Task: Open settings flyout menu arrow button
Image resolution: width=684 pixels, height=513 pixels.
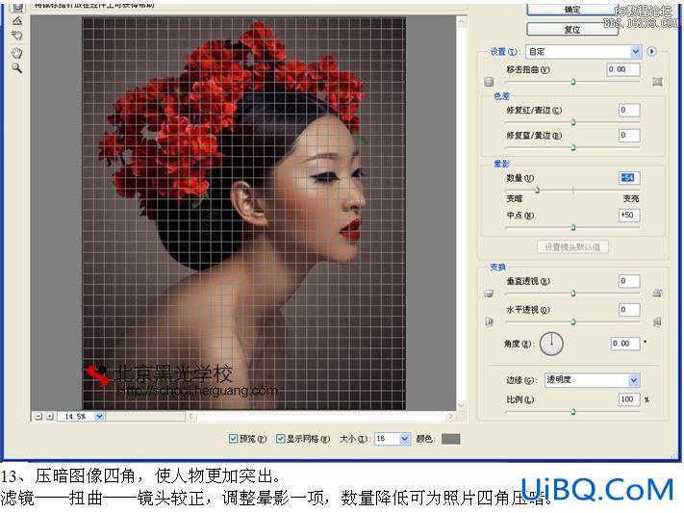Action: (651, 52)
